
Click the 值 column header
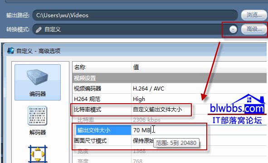tap(136, 67)
